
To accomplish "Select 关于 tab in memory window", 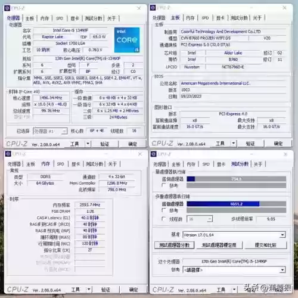I will point(113,164).
